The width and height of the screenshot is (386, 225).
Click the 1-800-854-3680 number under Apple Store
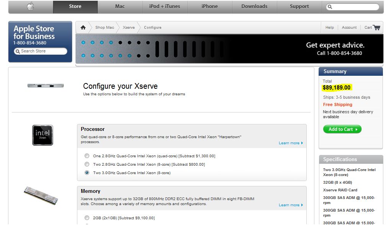(x=30, y=43)
